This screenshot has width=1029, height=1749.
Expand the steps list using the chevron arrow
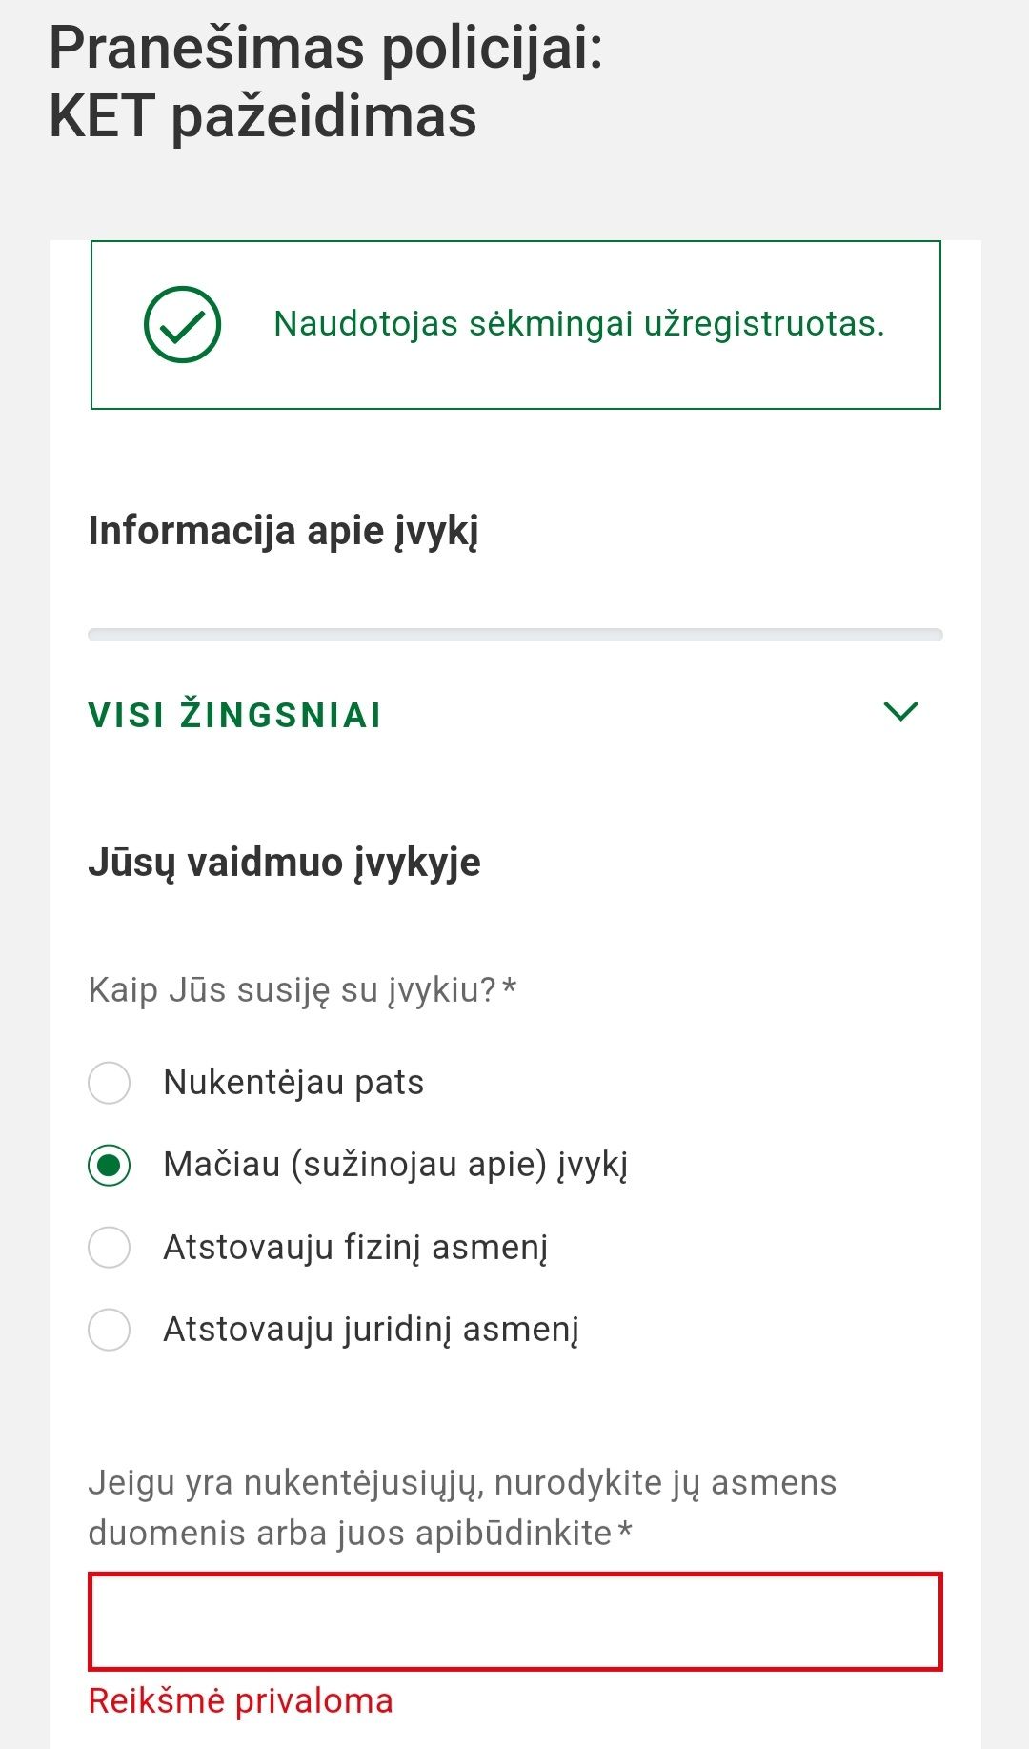coord(900,711)
